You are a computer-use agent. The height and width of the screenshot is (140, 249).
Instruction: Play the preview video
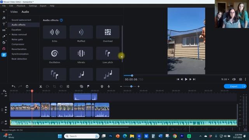point(186,79)
